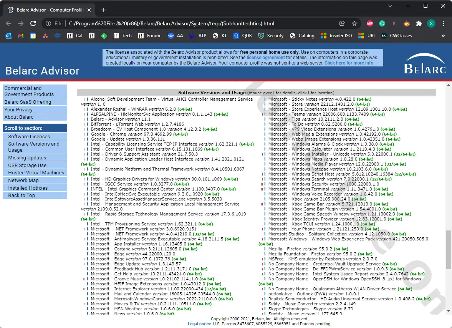The image size is (452, 328).
Task: Close the Belarc Advisor tab
Action: (x=89, y=10)
